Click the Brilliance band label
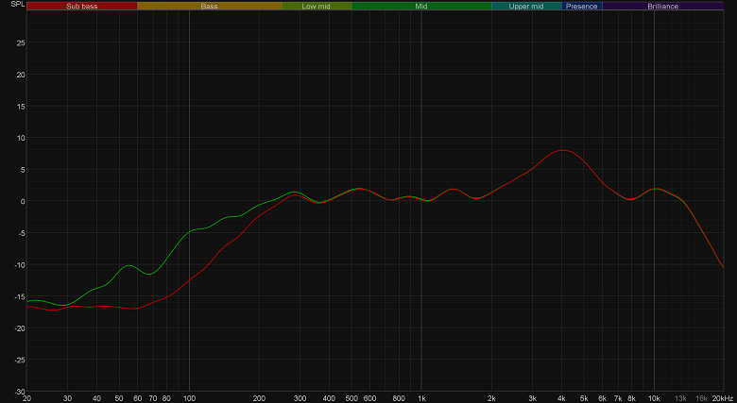Image resolution: width=737 pixels, height=403 pixels. pyautogui.click(x=662, y=7)
